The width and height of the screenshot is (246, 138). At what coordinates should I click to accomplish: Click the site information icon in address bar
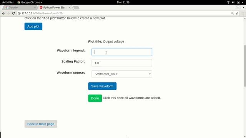pos(19,13)
